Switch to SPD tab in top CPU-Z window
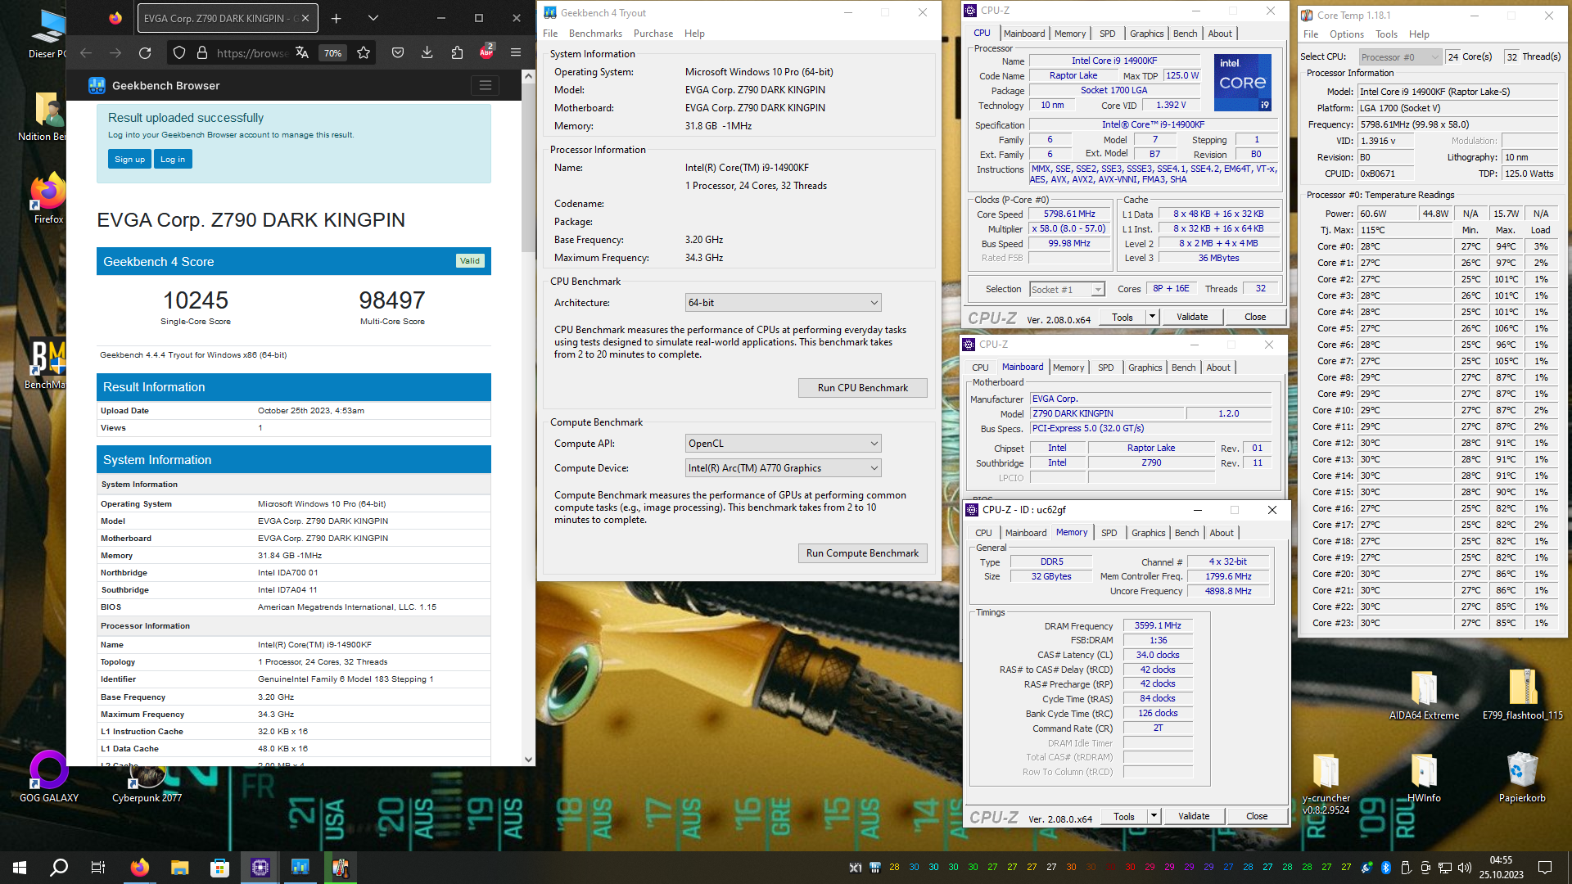 [1107, 34]
